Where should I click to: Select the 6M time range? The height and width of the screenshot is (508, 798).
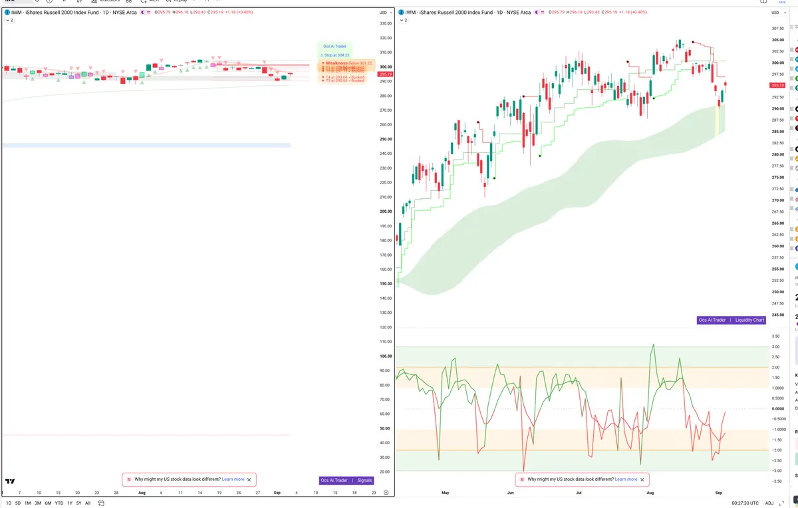pyautogui.click(x=48, y=503)
